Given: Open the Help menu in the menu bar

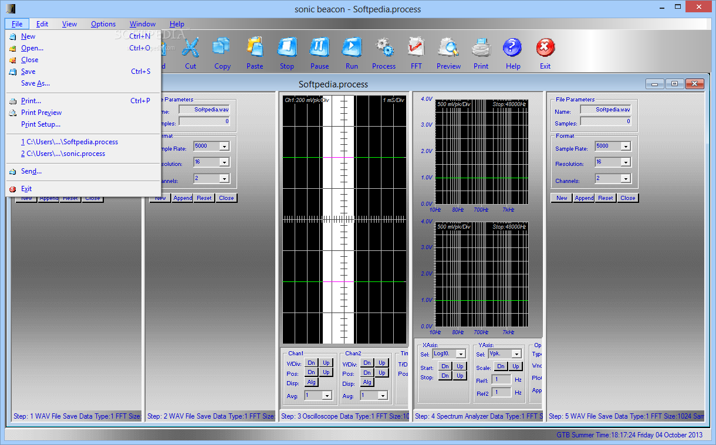Looking at the screenshot, I should pyautogui.click(x=177, y=24).
